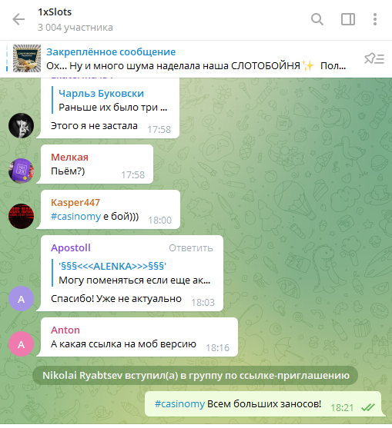Open search in the 1xSlots chat
The width and height of the screenshot is (392, 428).
pos(317,19)
